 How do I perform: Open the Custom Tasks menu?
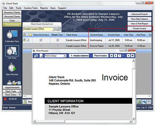point(31,8)
